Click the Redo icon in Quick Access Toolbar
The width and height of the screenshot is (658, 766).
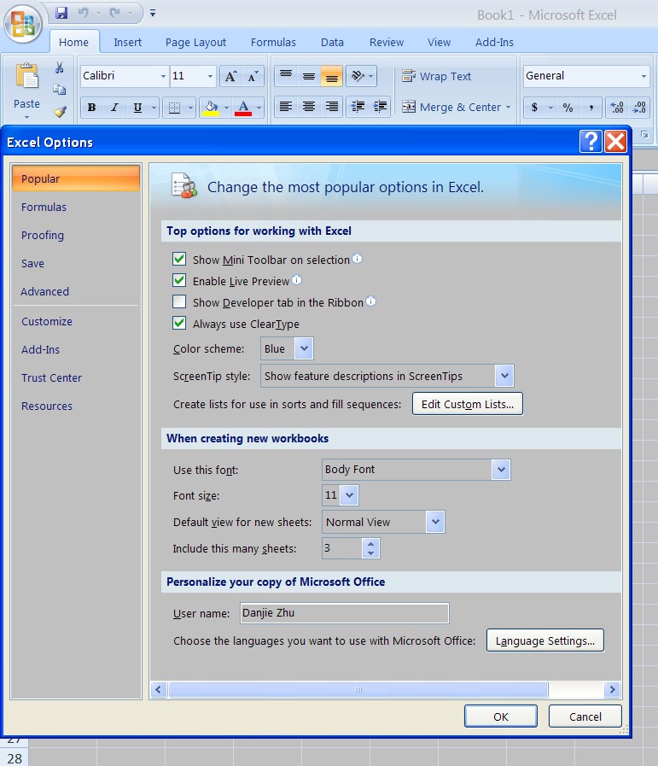coord(115,13)
